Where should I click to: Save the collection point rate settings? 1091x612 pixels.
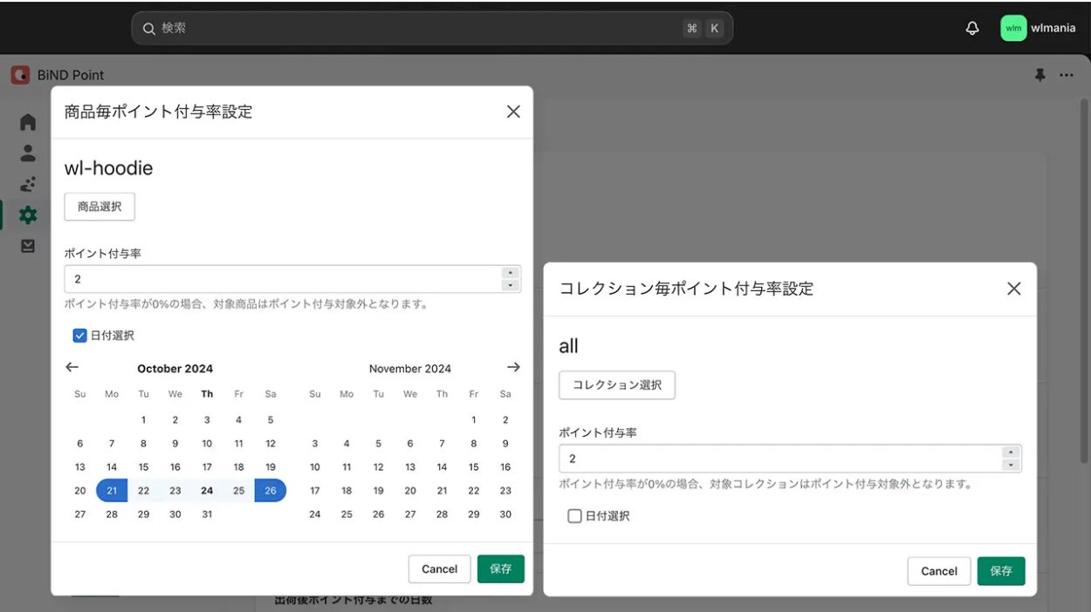[1001, 571]
